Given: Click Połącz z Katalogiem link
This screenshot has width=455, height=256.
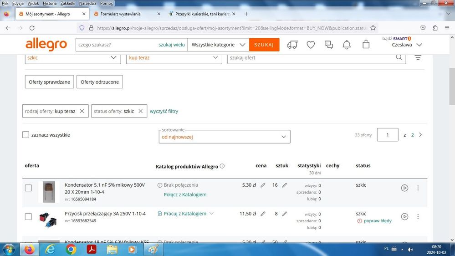Looking at the screenshot, I should pyautogui.click(x=185, y=195).
